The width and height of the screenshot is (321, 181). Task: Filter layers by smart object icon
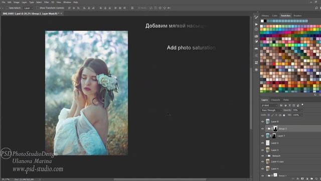pos(298,105)
